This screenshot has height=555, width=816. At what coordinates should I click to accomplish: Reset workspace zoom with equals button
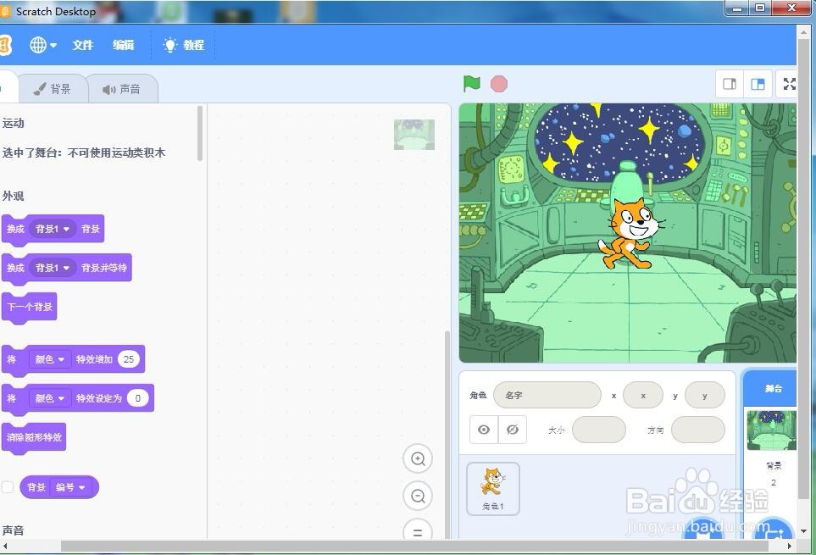coord(418,530)
